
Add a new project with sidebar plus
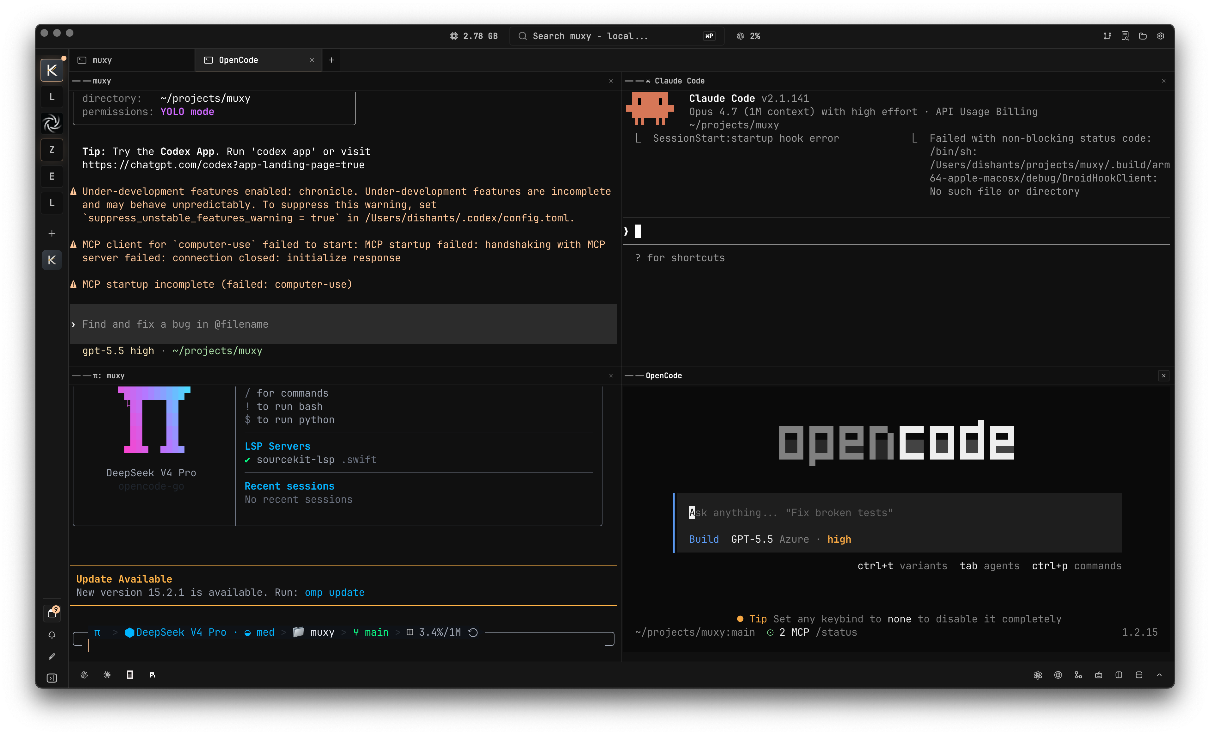coord(52,233)
